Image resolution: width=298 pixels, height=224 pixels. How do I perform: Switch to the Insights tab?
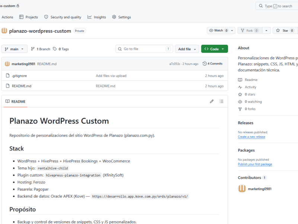click(97, 17)
